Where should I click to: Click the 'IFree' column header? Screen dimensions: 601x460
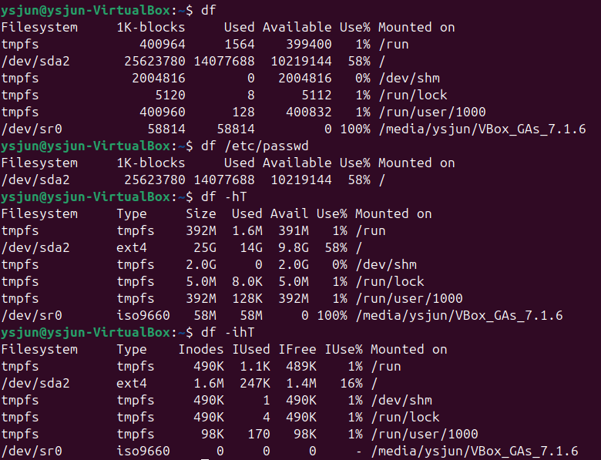[297, 350]
